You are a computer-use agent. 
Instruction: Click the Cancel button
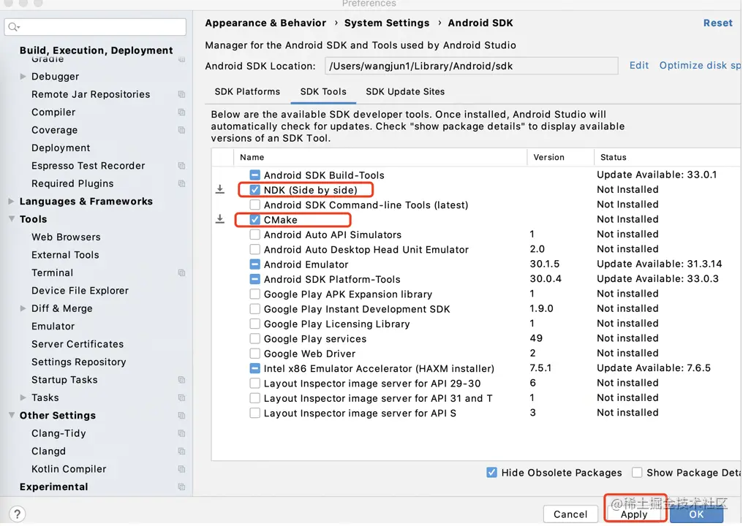click(x=570, y=514)
